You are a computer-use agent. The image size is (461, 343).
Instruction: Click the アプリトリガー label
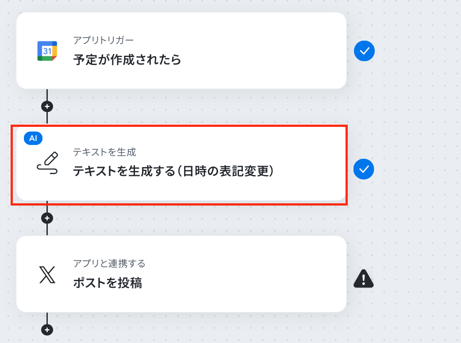click(103, 40)
